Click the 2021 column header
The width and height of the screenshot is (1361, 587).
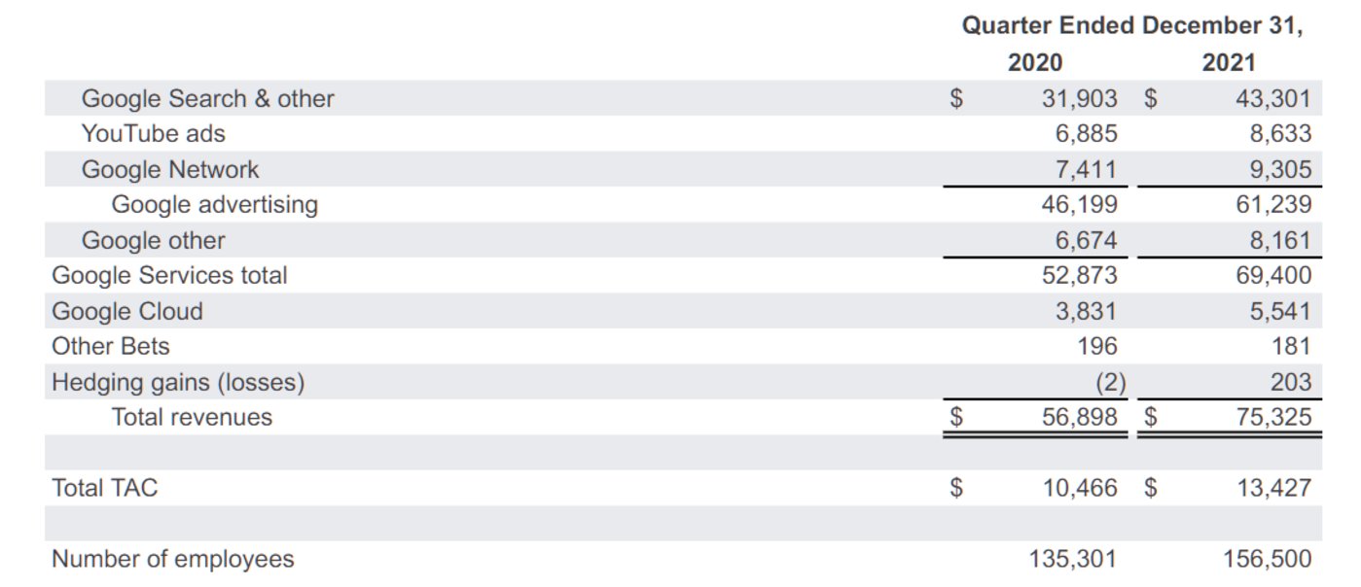pyautogui.click(x=1229, y=63)
